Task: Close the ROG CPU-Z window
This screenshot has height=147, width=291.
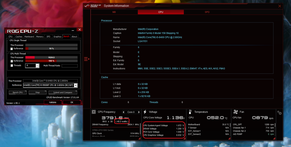Action: point(80,29)
